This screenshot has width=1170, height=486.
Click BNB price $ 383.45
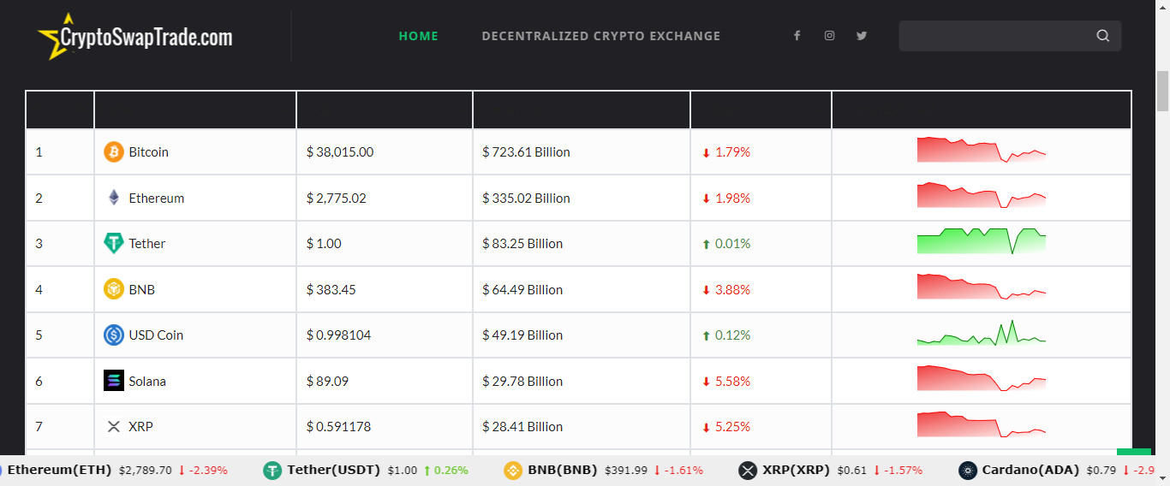(331, 289)
